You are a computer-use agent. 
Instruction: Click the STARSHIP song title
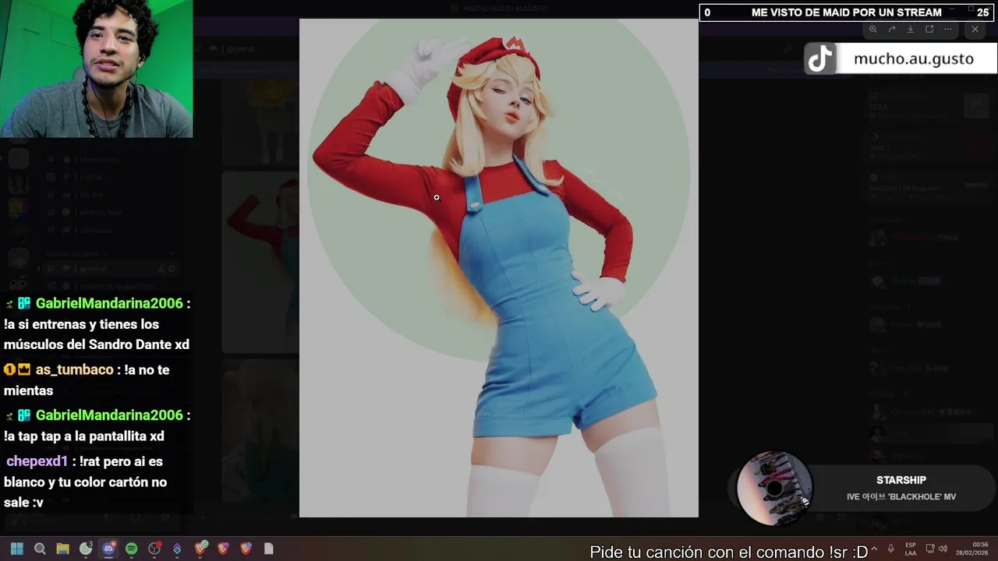pyautogui.click(x=901, y=480)
